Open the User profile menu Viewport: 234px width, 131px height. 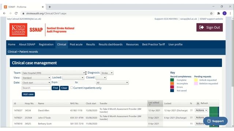click(x=175, y=44)
